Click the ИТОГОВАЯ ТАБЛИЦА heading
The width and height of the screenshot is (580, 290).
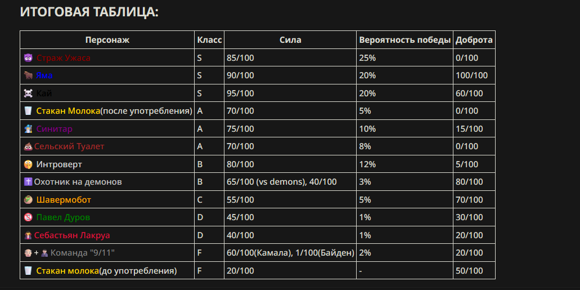click(x=89, y=12)
